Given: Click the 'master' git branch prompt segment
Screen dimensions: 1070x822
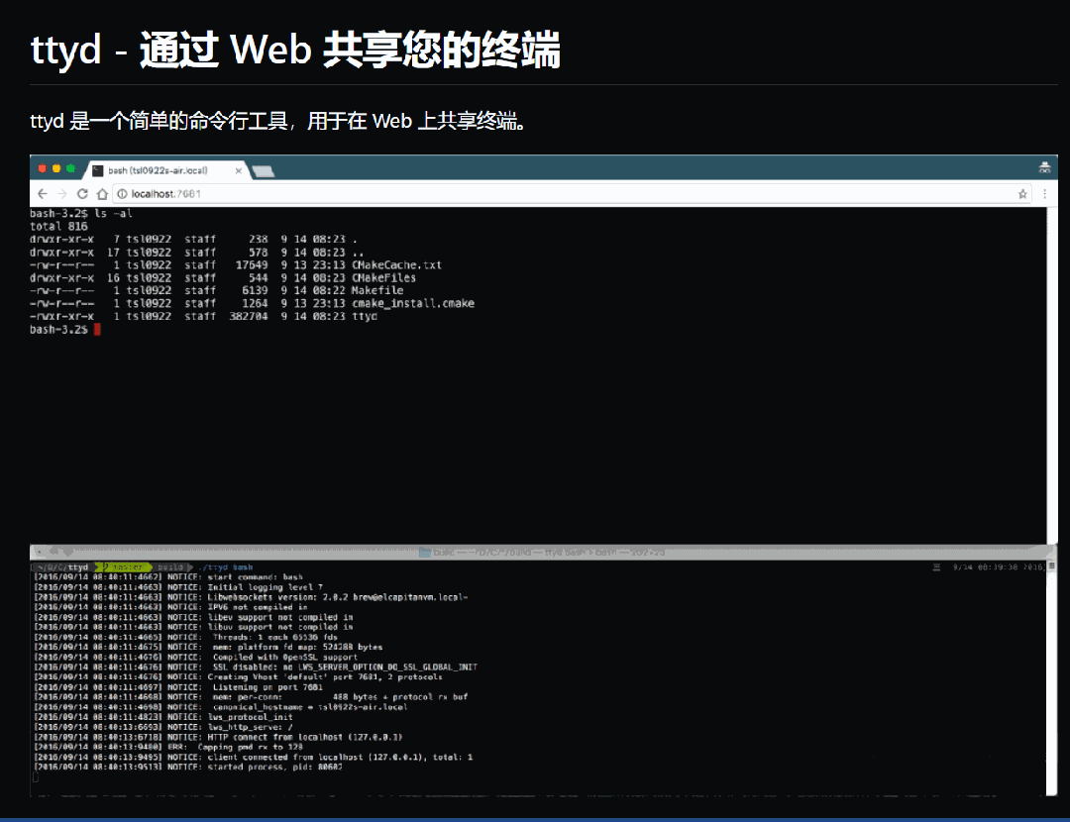Looking at the screenshot, I should [x=125, y=566].
